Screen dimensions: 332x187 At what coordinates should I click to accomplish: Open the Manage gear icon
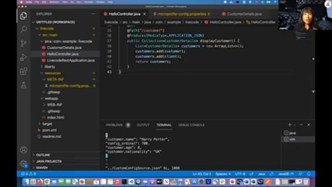click(x=23, y=164)
